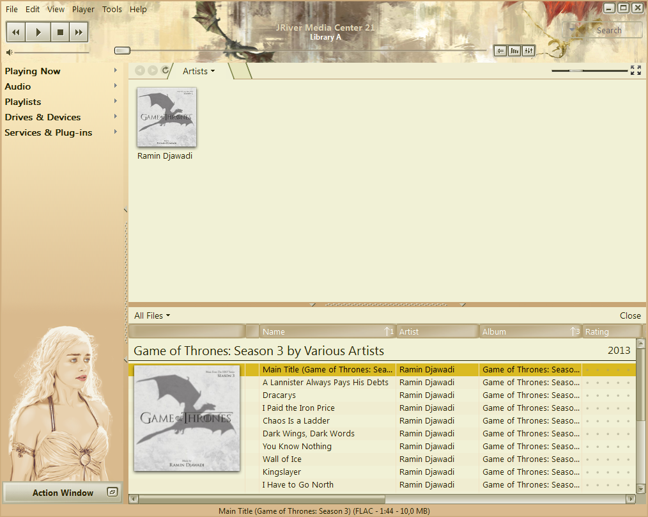Screen dimensions: 648x517
Task: Go back with the navigation back arrow
Action: [140, 70]
